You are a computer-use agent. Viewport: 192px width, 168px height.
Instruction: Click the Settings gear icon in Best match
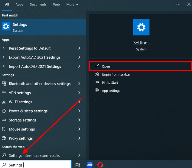coord(6,26)
